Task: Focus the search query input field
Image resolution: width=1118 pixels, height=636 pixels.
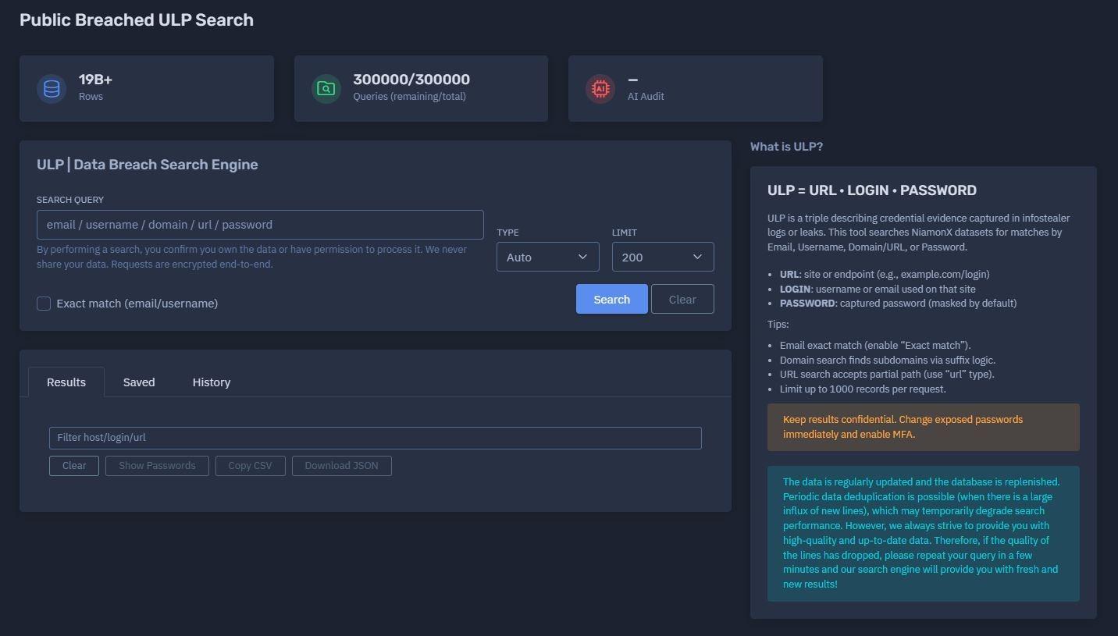Action: coord(260,225)
